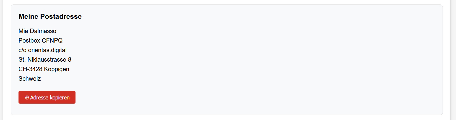
Task: Click the "c/o orientas.digital" line
Action: coord(42,50)
